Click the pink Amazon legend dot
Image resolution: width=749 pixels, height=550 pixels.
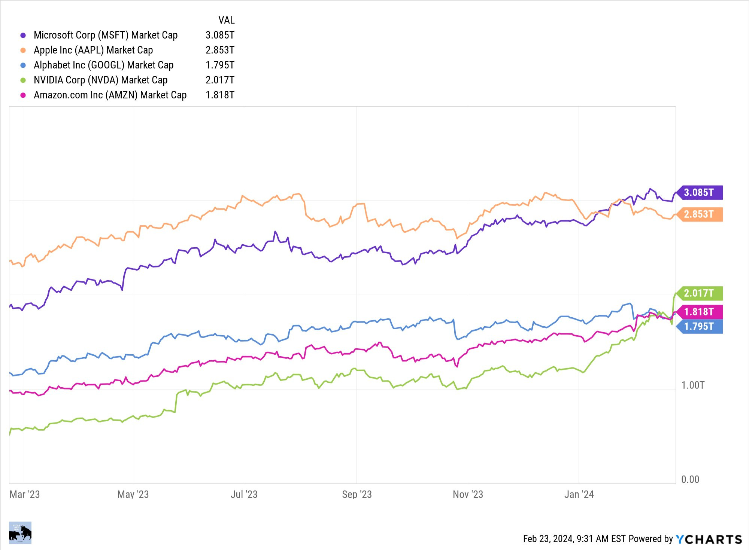coord(23,95)
